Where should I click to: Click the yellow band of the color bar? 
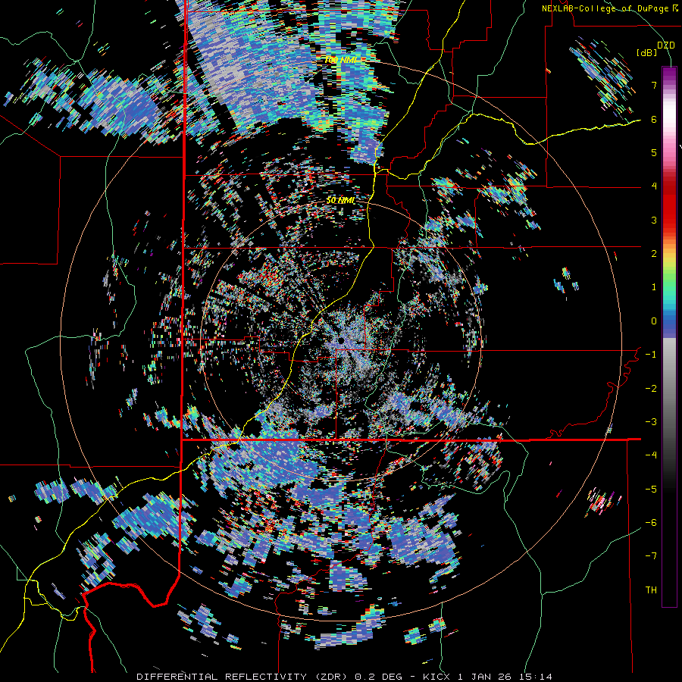pos(669,259)
